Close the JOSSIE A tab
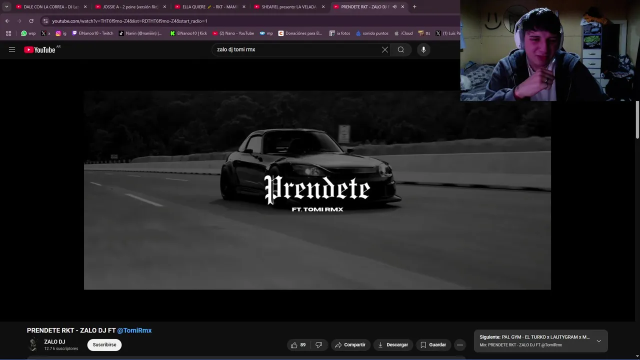Image resolution: width=640 pixels, height=360 pixels. click(164, 6)
